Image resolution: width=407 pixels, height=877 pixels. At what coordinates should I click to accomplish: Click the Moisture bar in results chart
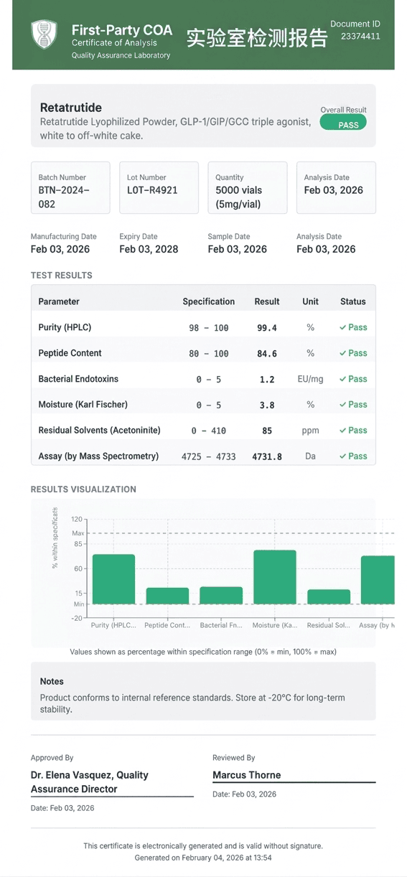click(x=275, y=577)
